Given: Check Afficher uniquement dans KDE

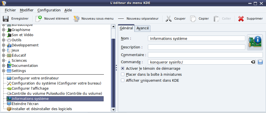Looking at the screenshot, I should [x=123, y=80].
